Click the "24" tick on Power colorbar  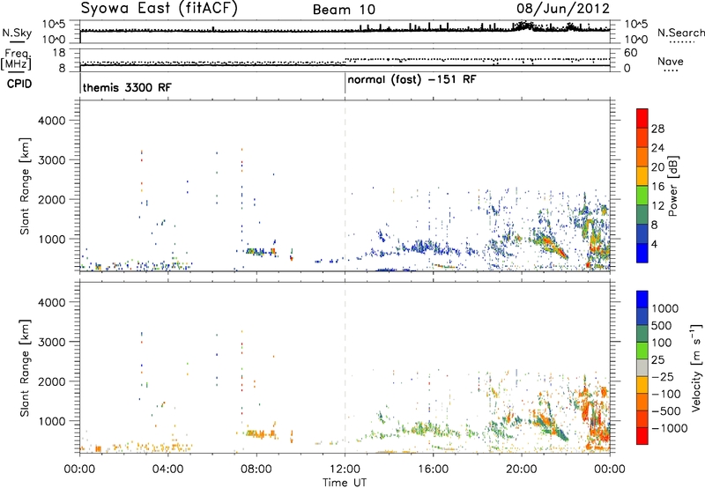coord(657,148)
